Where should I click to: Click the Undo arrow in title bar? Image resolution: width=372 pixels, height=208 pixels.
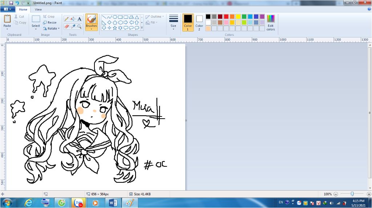[17, 3]
